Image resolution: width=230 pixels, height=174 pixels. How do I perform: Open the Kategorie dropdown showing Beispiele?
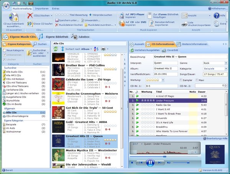[x=226, y=69]
